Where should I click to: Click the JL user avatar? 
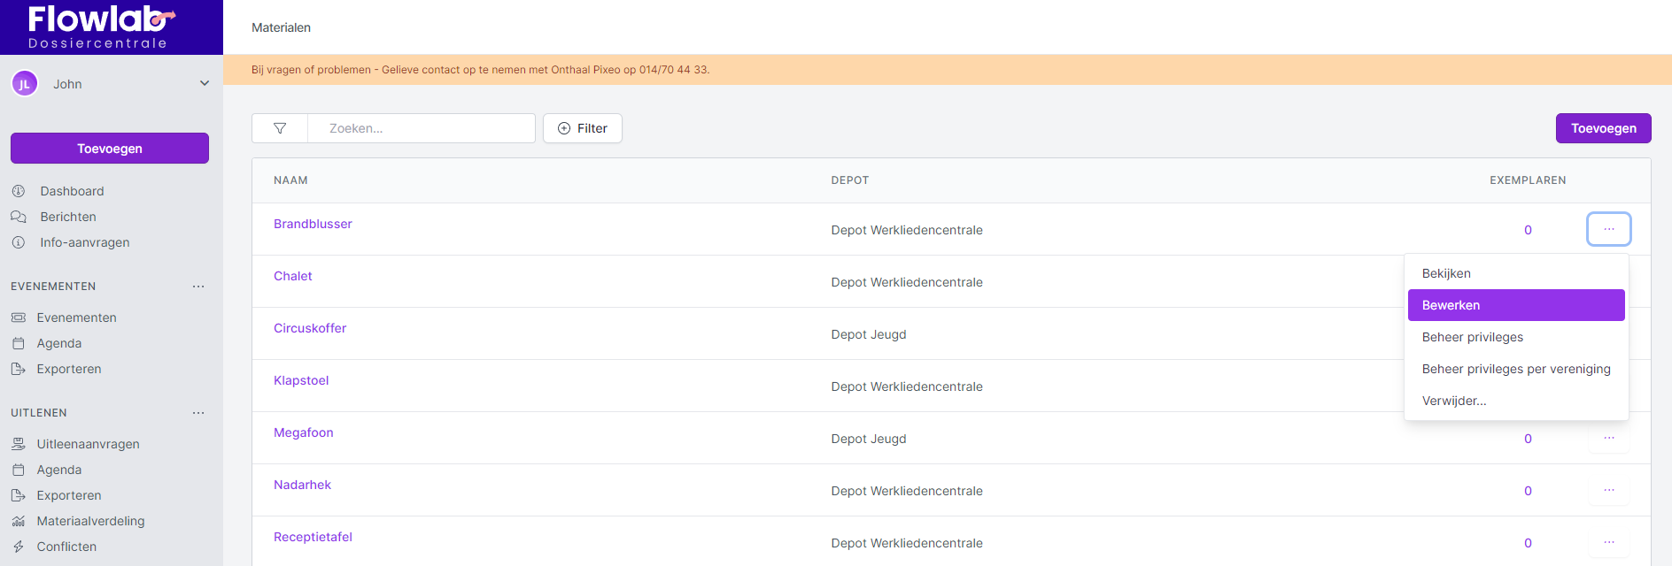(25, 84)
